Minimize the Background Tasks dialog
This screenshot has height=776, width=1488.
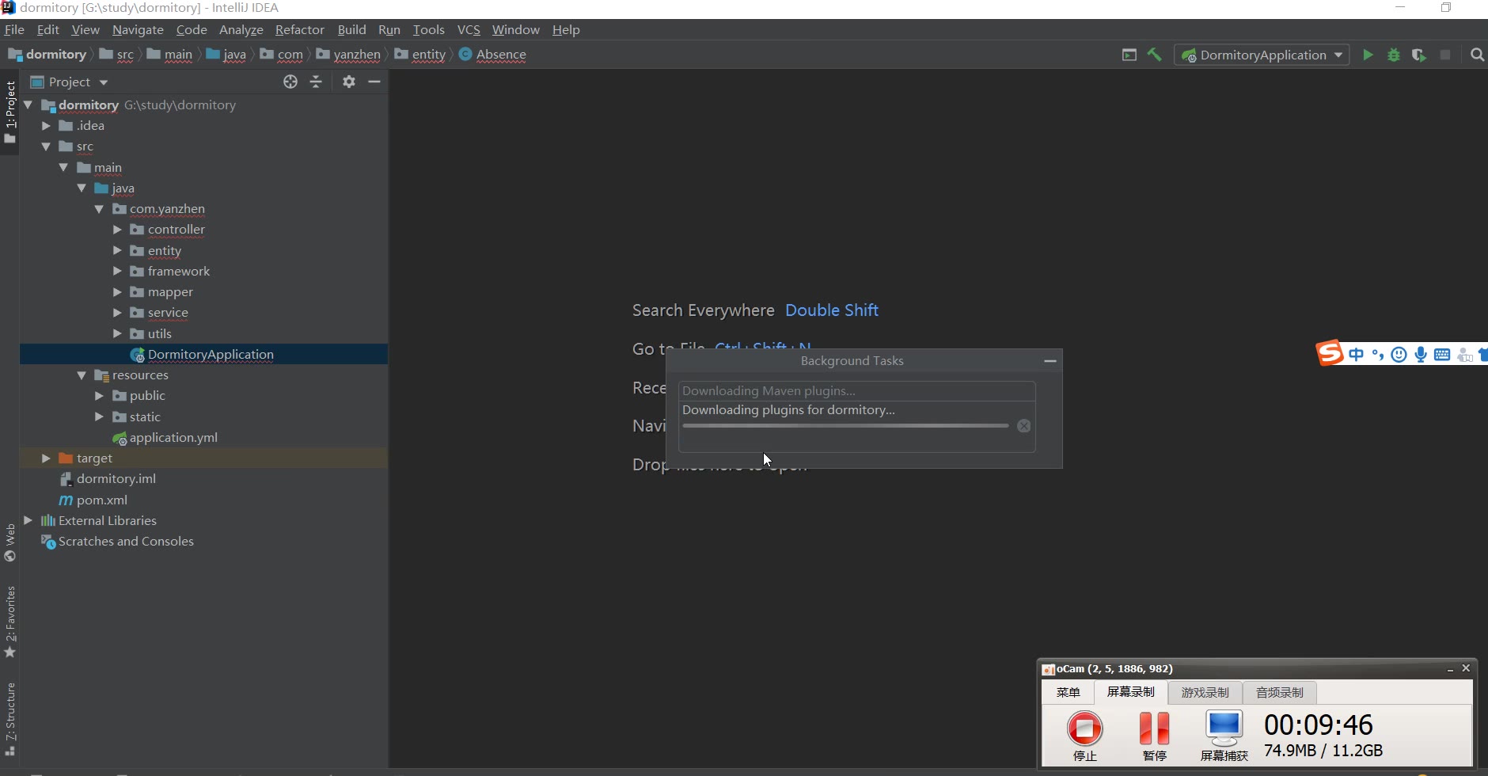1050,361
